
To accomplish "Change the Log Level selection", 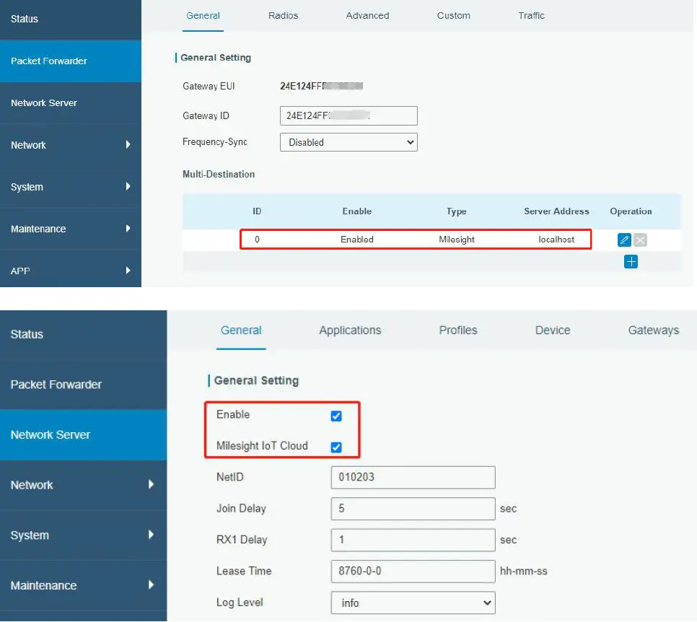I will click(x=412, y=603).
